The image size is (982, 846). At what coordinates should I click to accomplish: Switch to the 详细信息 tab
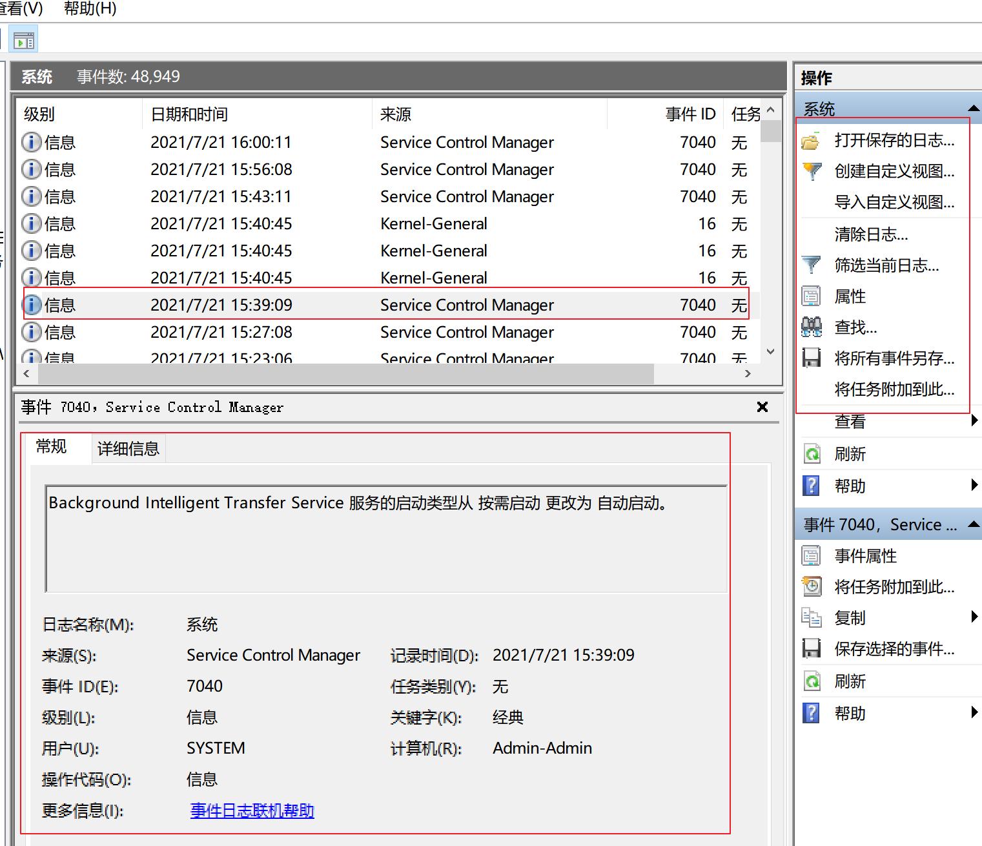click(128, 449)
